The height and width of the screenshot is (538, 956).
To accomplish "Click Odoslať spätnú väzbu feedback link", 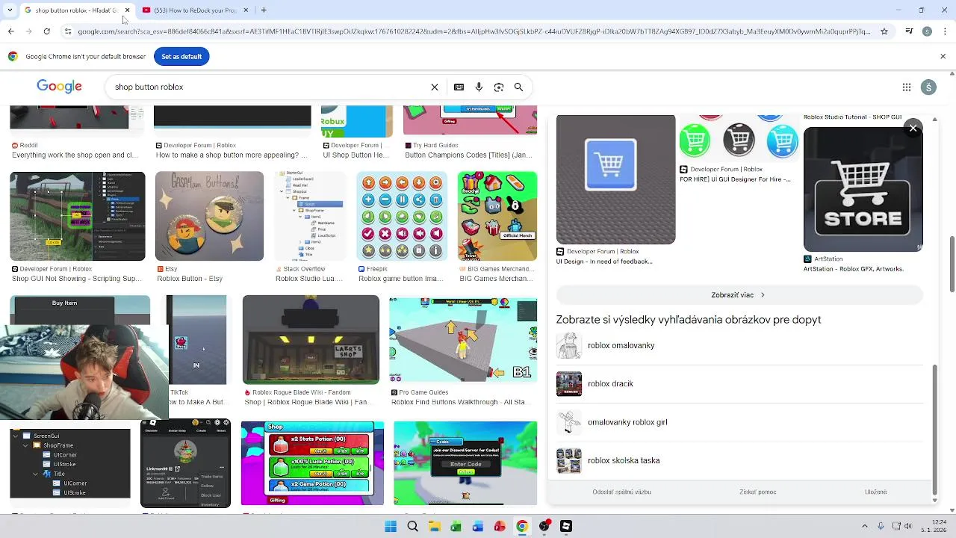I will (x=621, y=492).
